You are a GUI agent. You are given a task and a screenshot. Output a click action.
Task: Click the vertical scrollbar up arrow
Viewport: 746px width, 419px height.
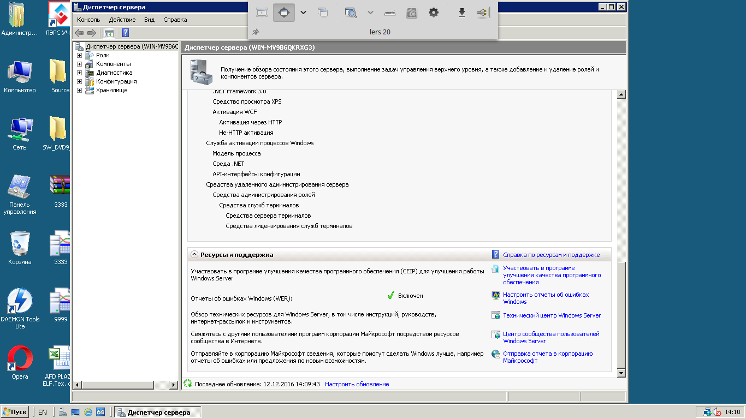pyautogui.click(x=621, y=94)
